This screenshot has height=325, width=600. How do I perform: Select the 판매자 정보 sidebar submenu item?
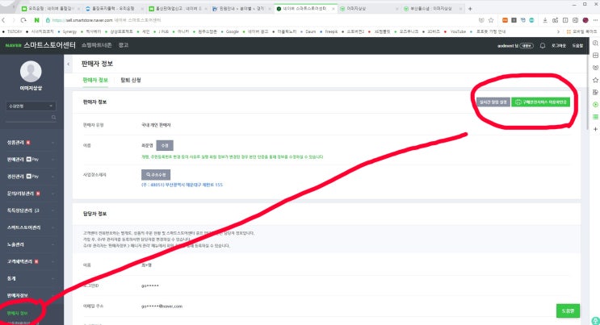click(17, 313)
